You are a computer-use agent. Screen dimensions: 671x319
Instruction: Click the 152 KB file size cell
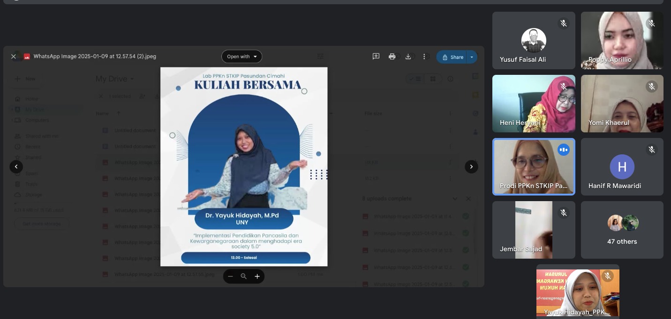pyautogui.click(x=371, y=178)
